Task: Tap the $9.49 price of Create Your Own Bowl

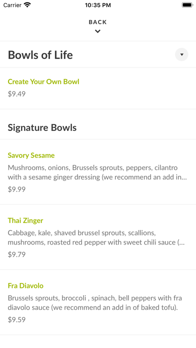Action: pos(16,93)
